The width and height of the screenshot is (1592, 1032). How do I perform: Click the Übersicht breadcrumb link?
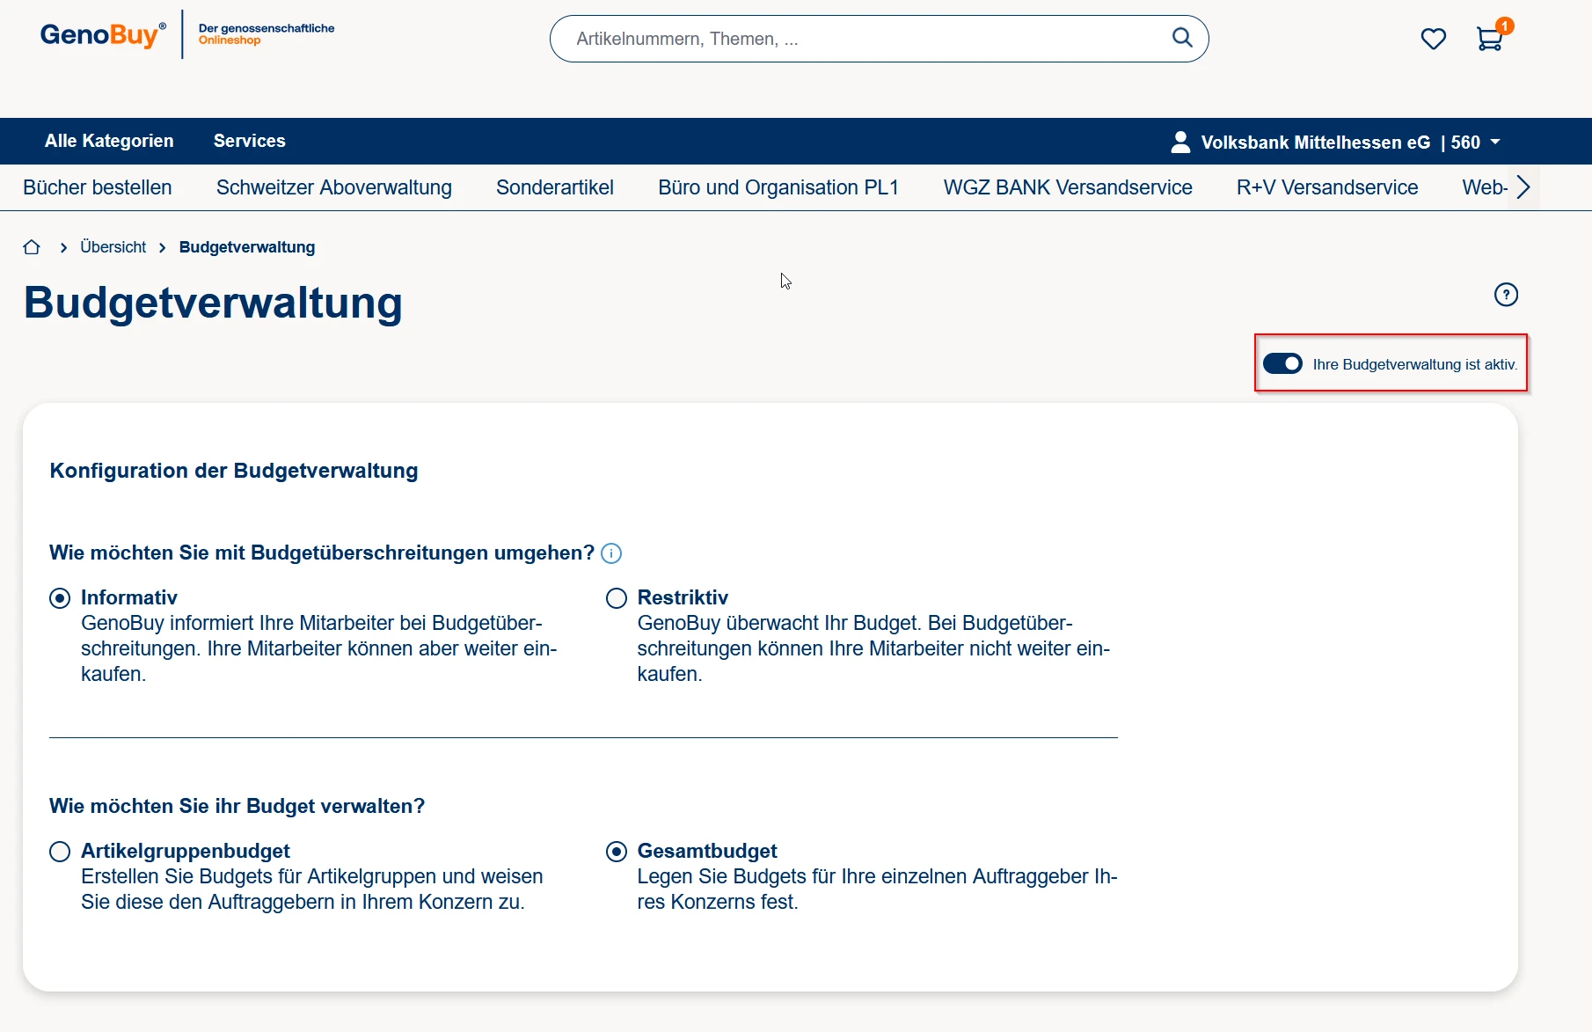point(113,247)
